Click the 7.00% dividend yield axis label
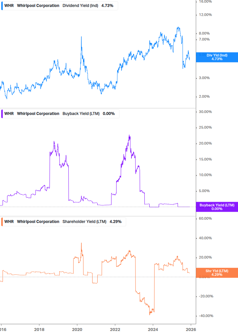 pyautogui.click(x=204, y=40)
